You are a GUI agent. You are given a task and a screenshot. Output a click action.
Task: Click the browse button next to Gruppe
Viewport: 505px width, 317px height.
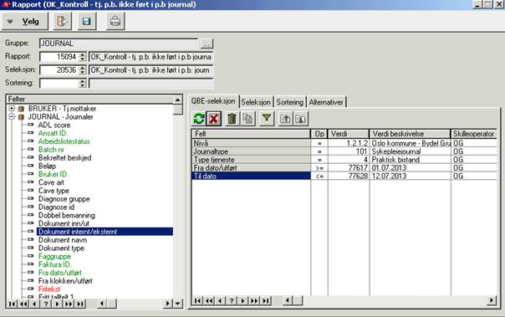207,43
